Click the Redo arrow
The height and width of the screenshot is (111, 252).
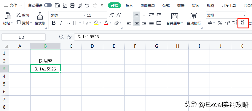(95, 5)
